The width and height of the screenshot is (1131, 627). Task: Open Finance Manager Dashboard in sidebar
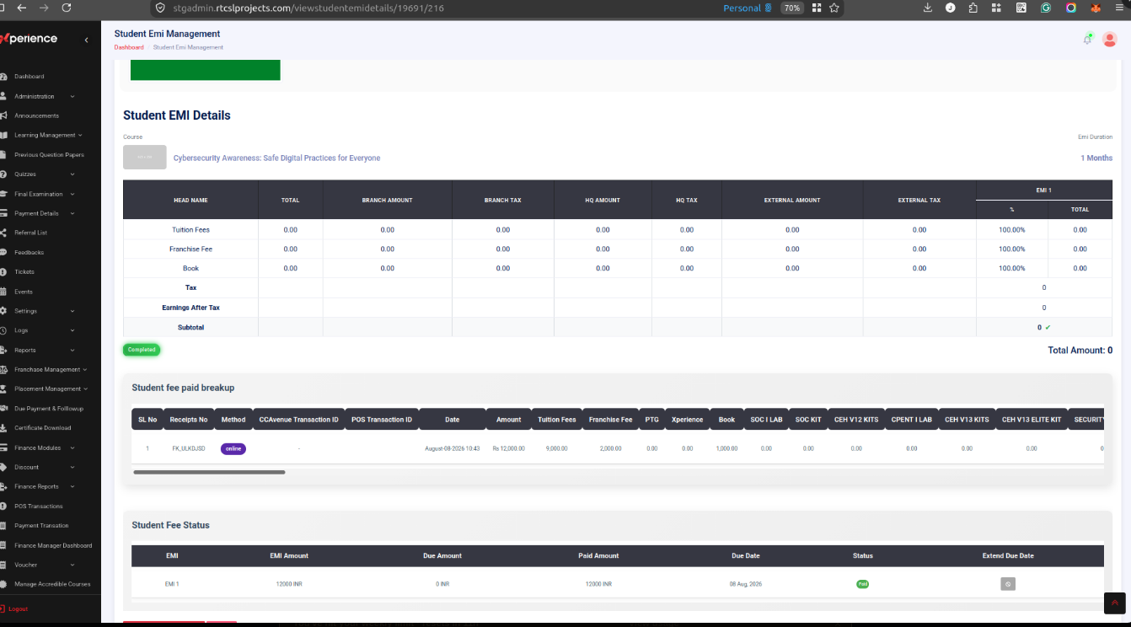point(53,545)
